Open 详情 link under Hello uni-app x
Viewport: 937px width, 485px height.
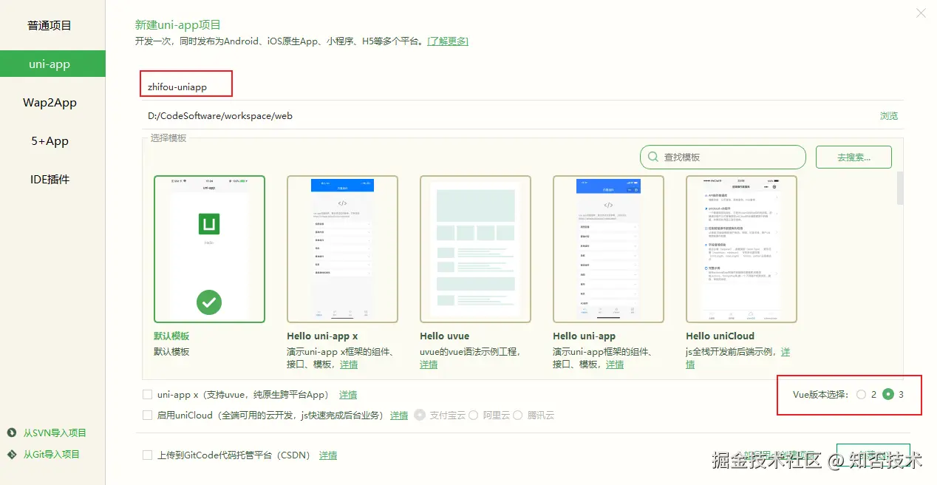click(349, 364)
